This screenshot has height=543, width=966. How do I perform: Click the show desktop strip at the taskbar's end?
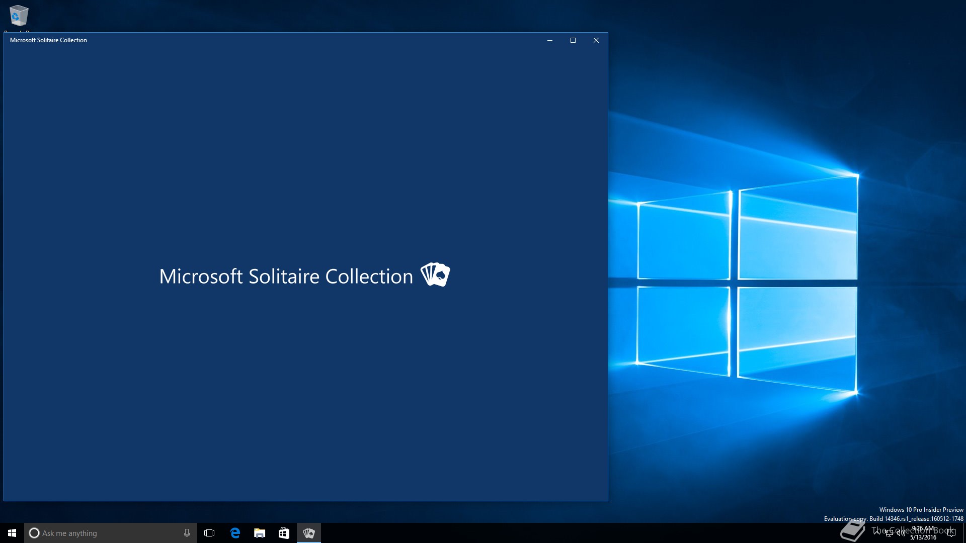pos(964,533)
